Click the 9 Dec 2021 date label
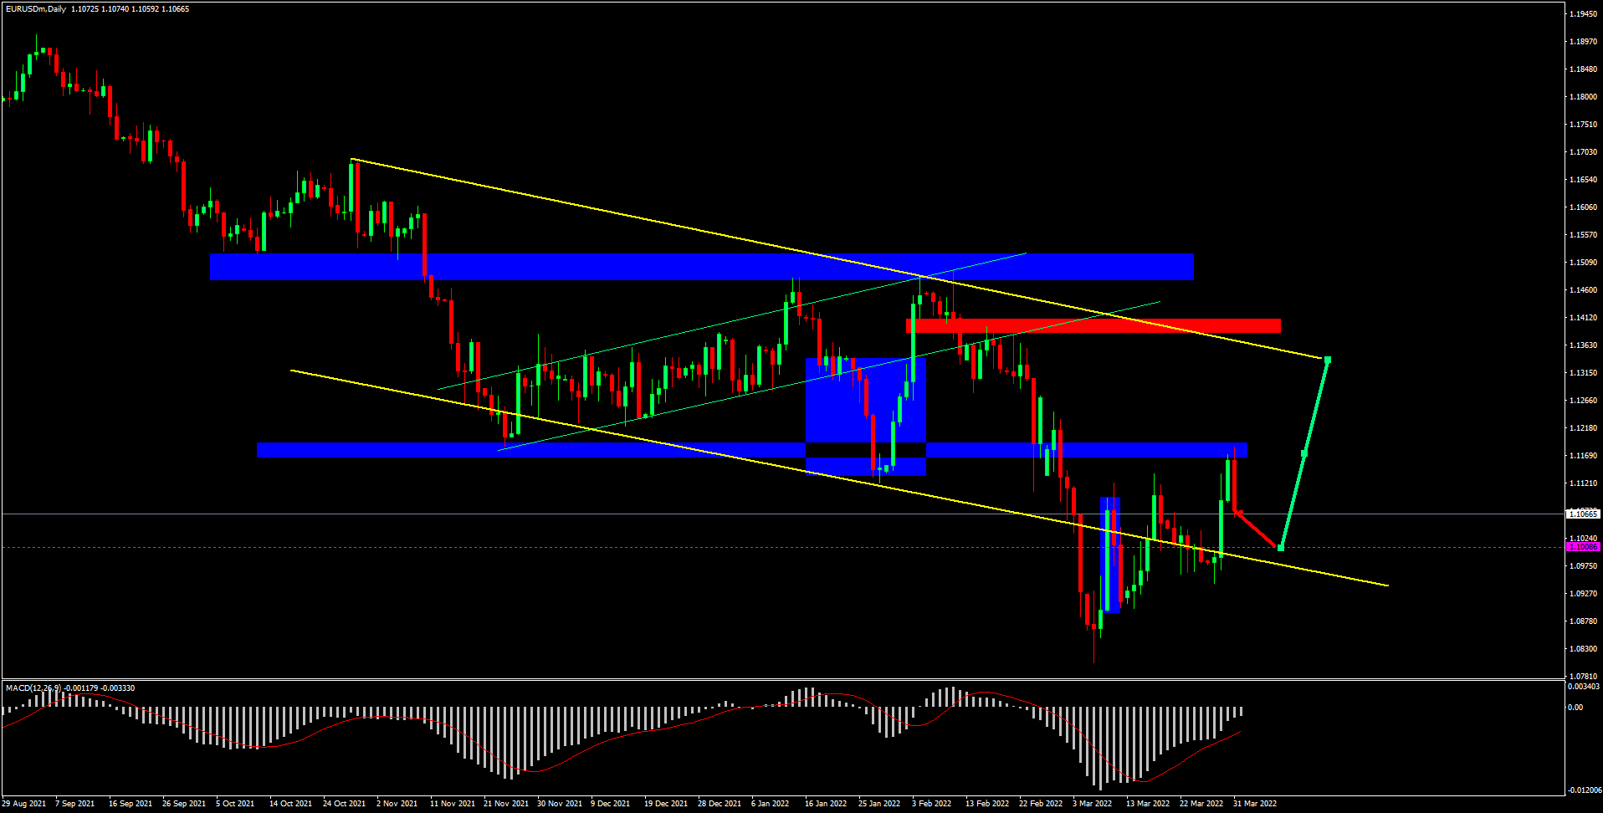This screenshot has height=813, width=1603. [611, 804]
